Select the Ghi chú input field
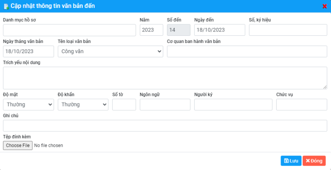331x170 pixels. click(165, 126)
